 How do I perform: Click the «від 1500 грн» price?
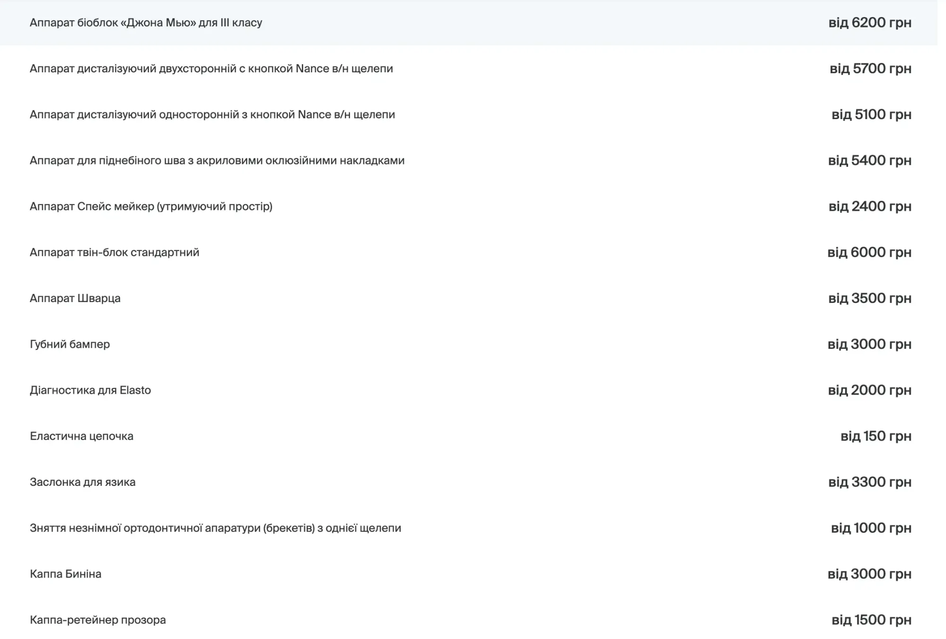871,620
